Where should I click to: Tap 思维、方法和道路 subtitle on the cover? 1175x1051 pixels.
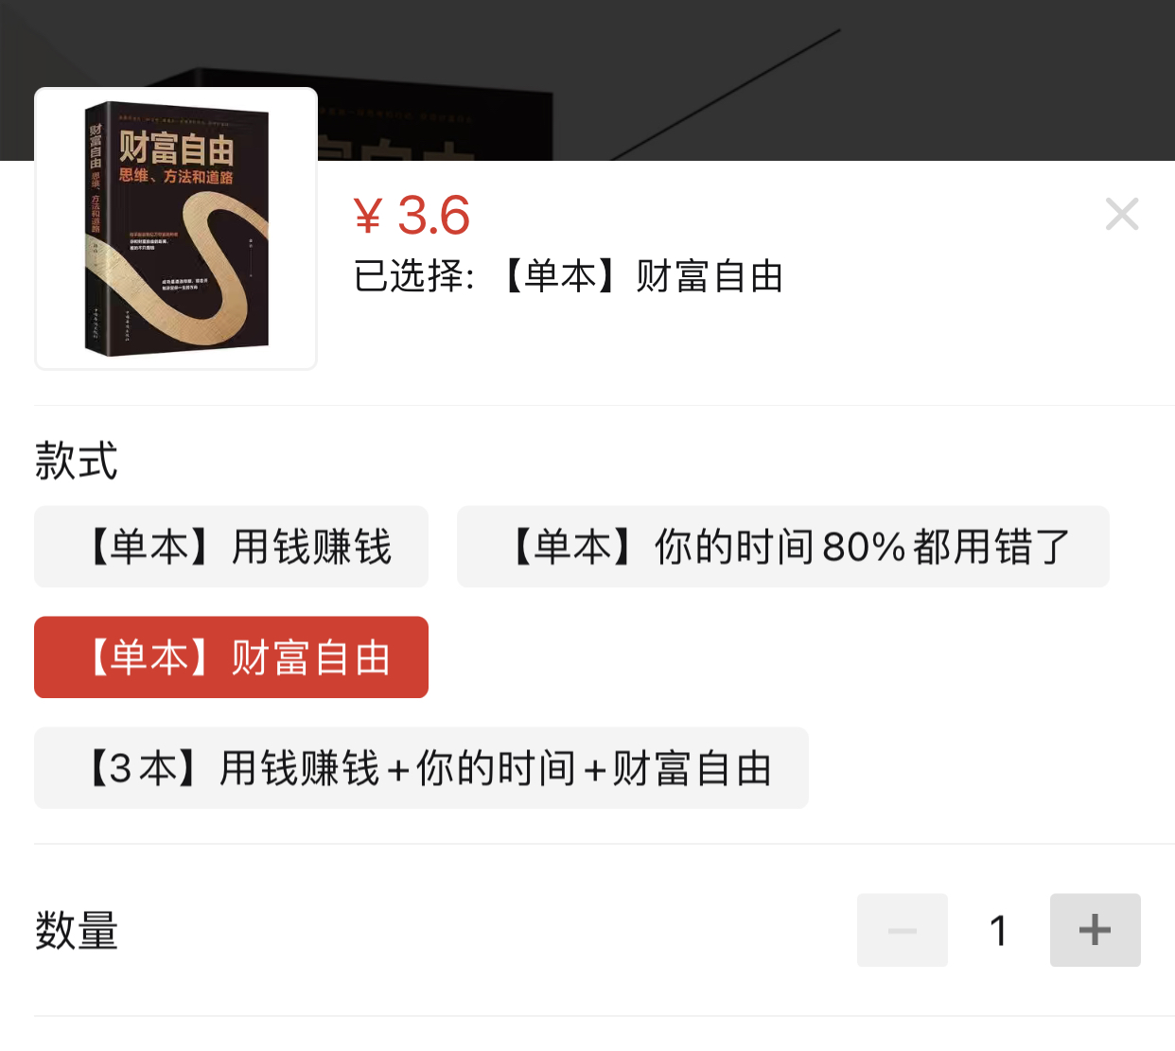pyautogui.click(x=176, y=176)
